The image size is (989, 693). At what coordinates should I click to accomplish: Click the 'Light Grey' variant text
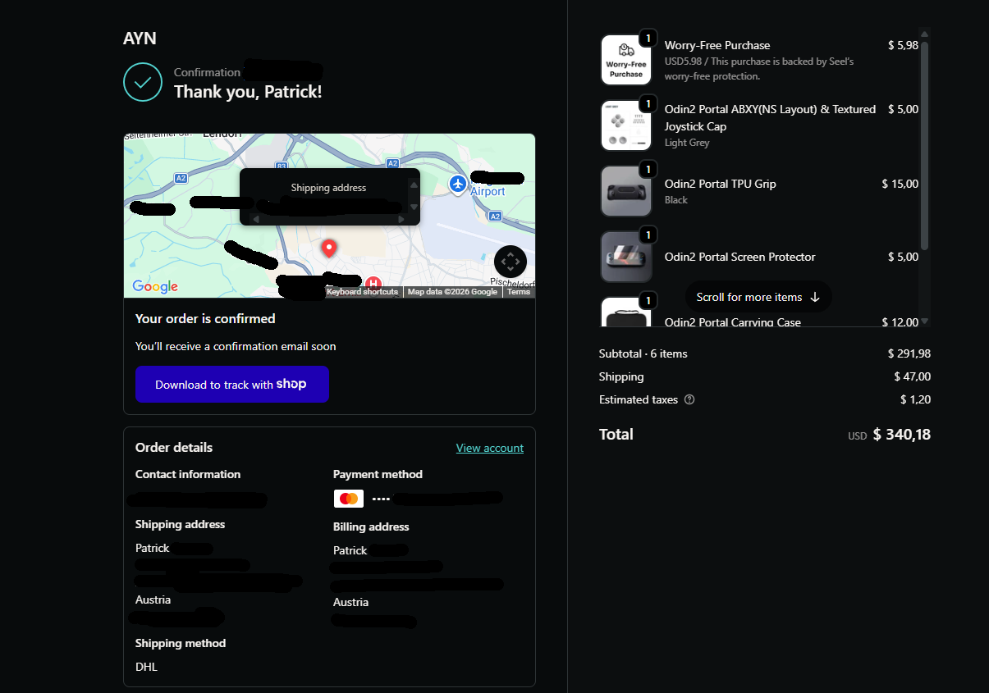click(687, 143)
